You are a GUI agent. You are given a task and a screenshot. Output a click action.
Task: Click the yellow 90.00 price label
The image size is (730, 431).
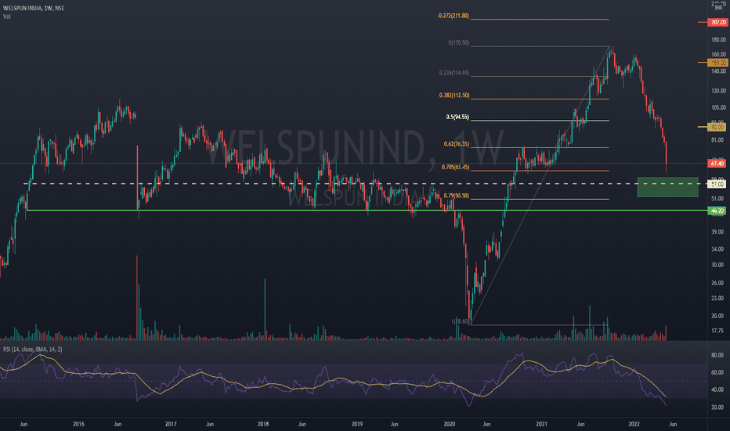coord(717,127)
